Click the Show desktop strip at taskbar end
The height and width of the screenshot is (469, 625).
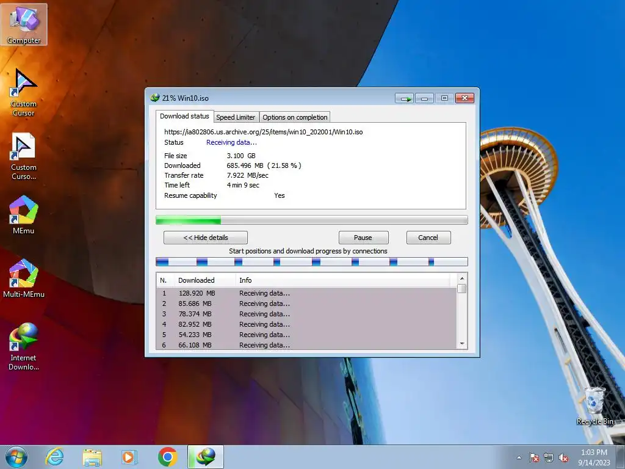tap(621, 457)
